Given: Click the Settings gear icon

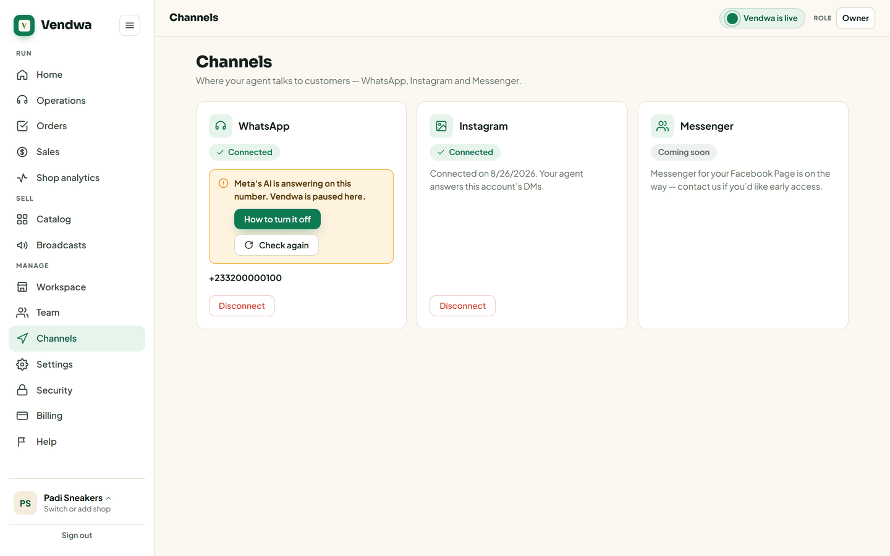Looking at the screenshot, I should 22,364.
